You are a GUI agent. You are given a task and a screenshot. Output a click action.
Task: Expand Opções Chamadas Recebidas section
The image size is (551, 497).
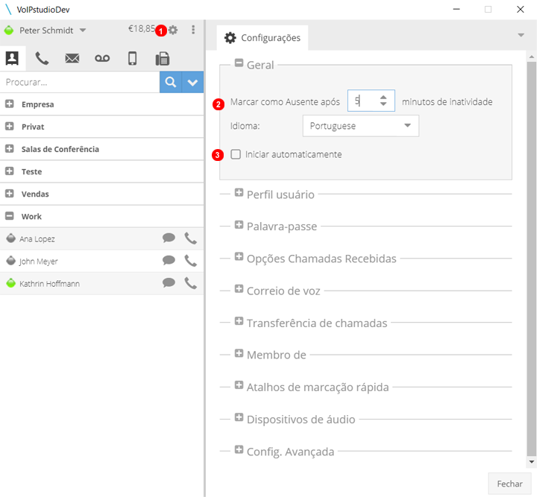[x=239, y=257]
